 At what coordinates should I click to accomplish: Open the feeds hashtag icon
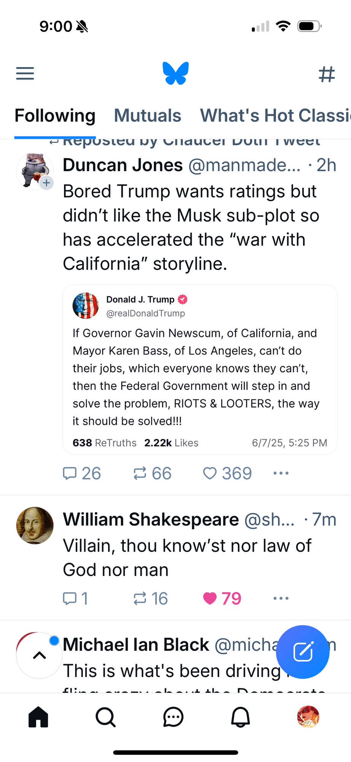coord(327,74)
